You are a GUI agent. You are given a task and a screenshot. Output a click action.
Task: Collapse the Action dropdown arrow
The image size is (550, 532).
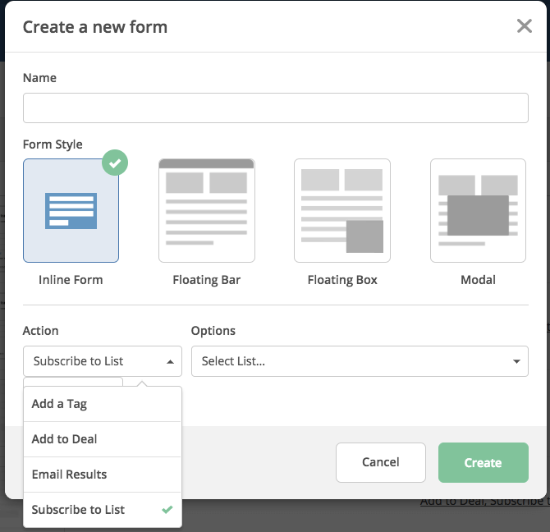[171, 361]
